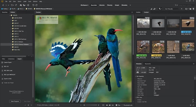Open the history dropdown arrow
The image size is (196, 107).
(x=8, y=5)
